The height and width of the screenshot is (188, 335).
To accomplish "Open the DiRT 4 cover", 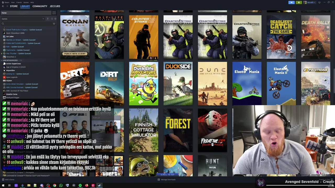I will [75, 84].
